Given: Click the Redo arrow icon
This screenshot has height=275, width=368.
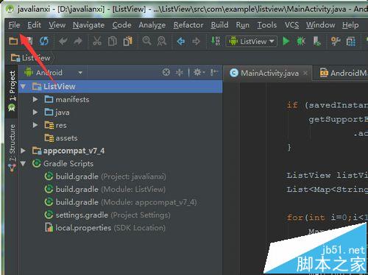Looking at the screenshot, I should click(78, 41).
